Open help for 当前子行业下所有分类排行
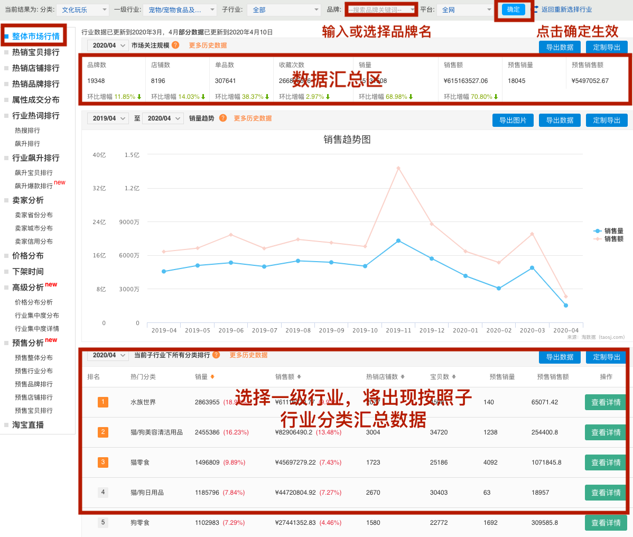This screenshot has height=537, width=633. (216, 356)
